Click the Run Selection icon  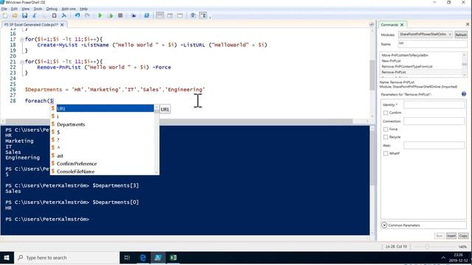pyautogui.click(x=110, y=15)
